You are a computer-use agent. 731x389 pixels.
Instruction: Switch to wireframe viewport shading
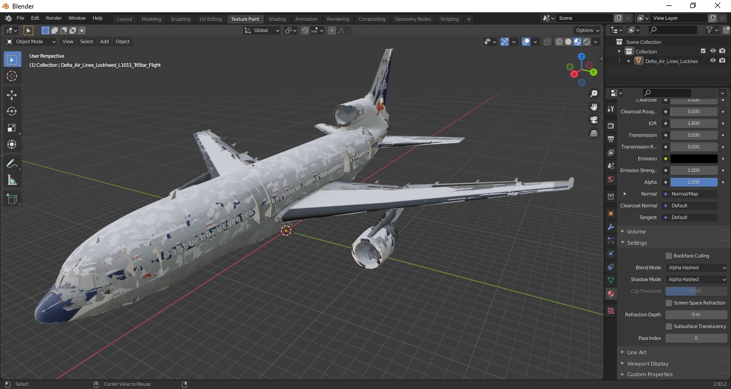(559, 42)
